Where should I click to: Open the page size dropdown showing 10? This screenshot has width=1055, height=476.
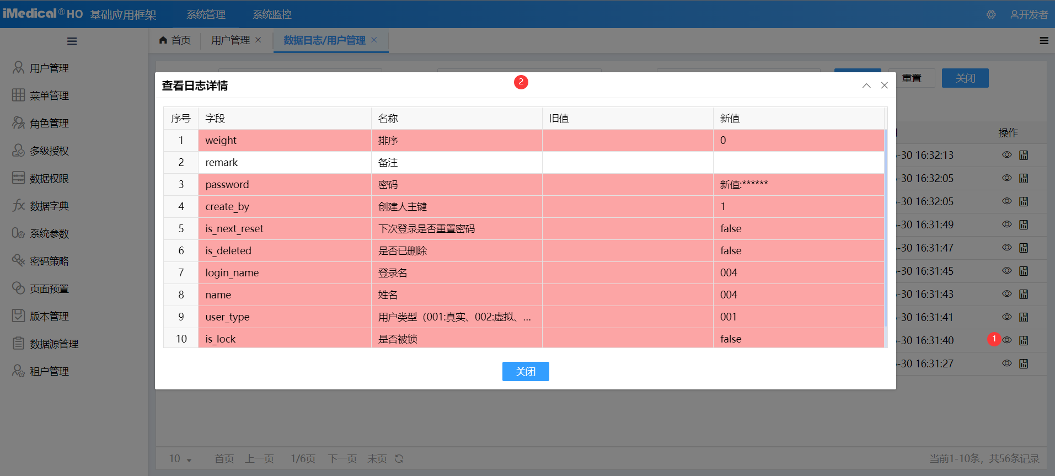(180, 459)
